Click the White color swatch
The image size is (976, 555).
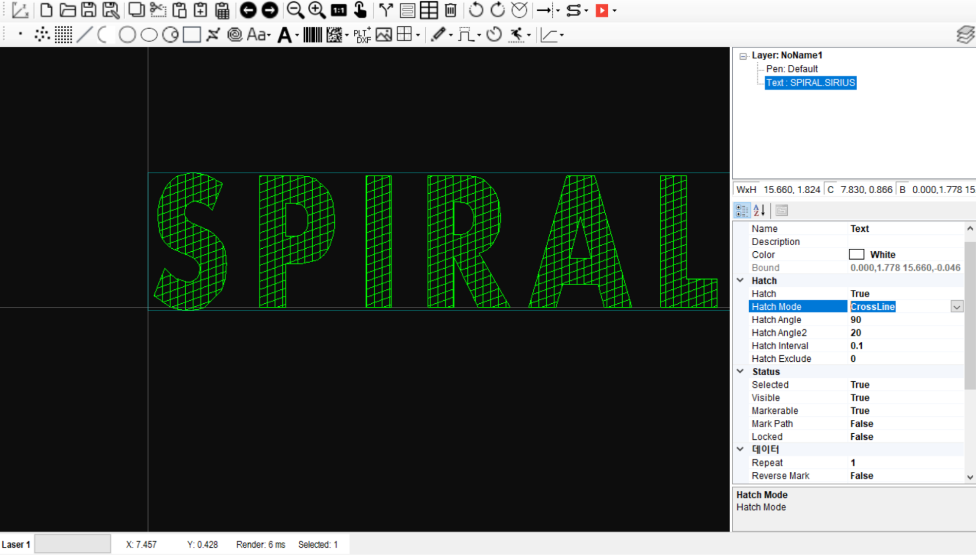[x=856, y=254]
